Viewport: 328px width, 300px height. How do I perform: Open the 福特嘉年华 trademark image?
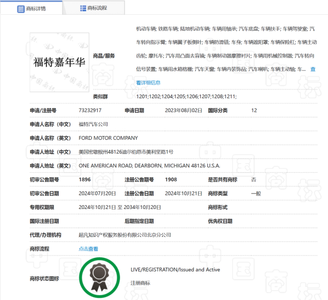[x=59, y=63]
